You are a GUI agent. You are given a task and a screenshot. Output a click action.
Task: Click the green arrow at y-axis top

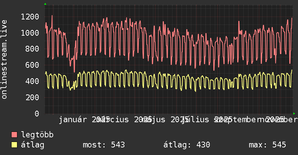pos(45,4)
